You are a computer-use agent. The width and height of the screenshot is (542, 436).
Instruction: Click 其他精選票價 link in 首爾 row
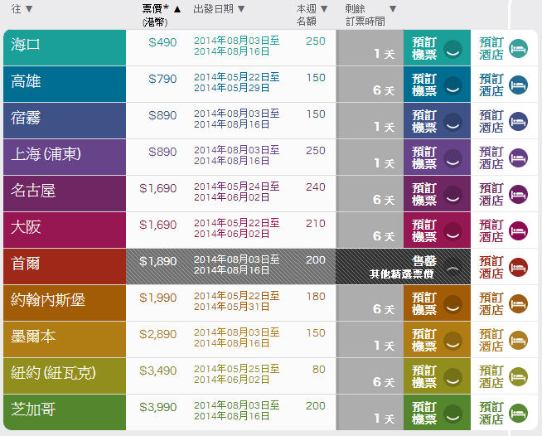click(402, 273)
